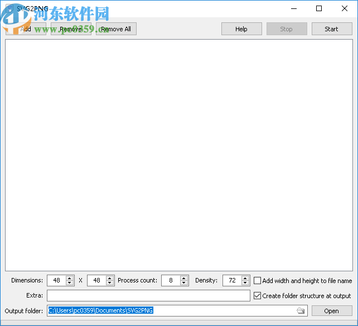Click the Stop button
Image resolution: width=358 pixels, height=326 pixels.
coord(286,29)
